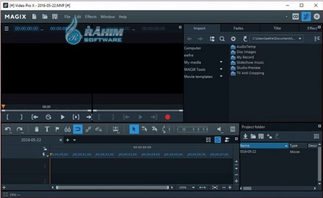Switch to the Fades tab
Viewport: 323px width, 198px height.
(238, 28)
